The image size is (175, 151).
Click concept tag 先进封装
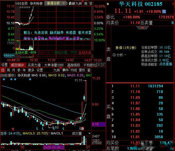pyautogui.click(x=41, y=32)
